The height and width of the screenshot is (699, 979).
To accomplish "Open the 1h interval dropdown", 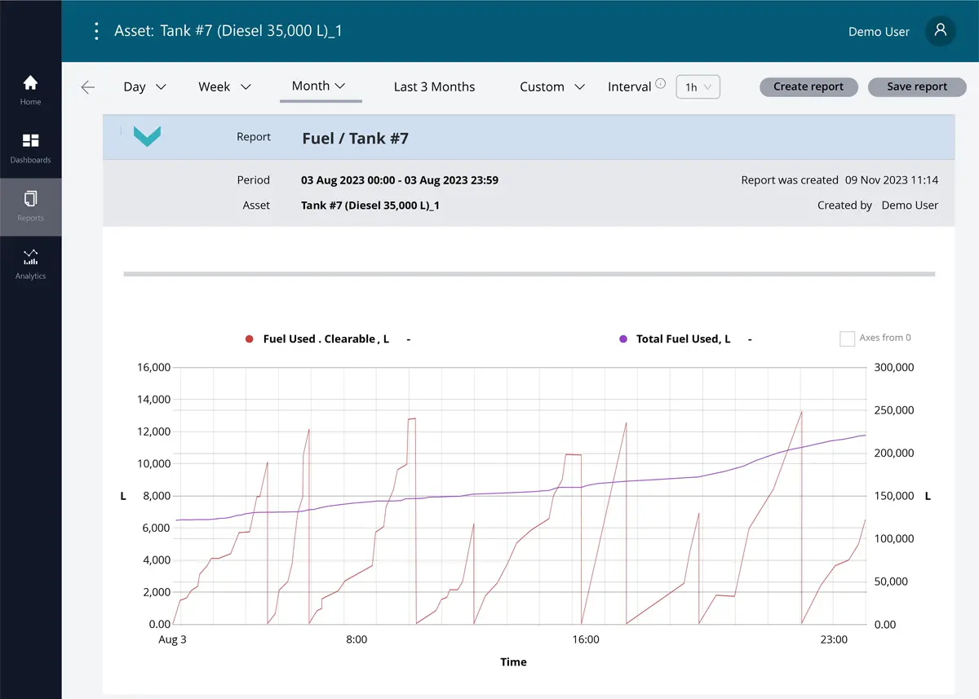I will (698, 87).
